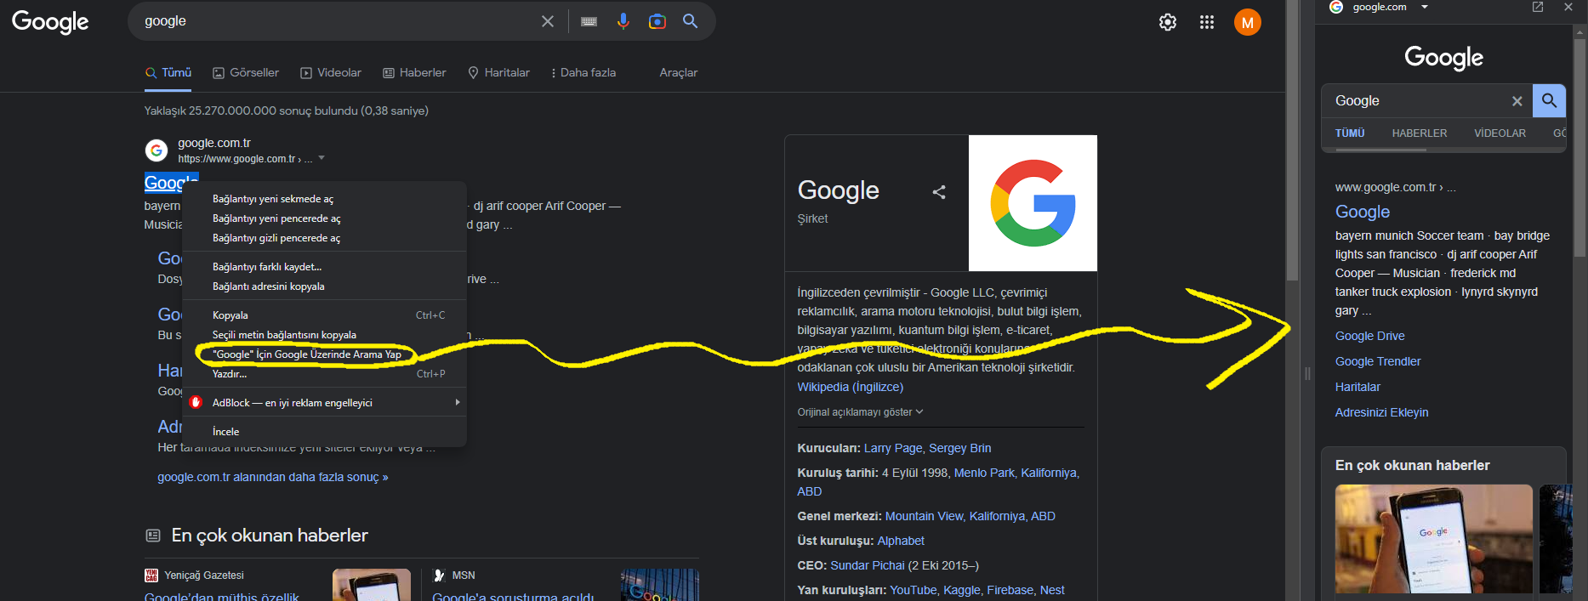Click the main page vertical scrollbar

click(1293, 140)
